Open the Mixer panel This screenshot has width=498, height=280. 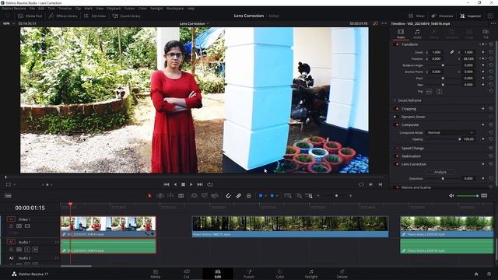coord(416,16)
